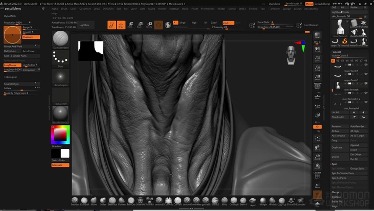Select the Crumple brush icon
The height and width of the screenshot is (211, 374).
pyautogui.click(x=234, y=200)
